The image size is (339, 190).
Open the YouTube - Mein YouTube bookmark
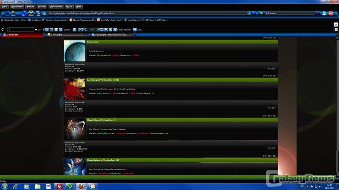click(110, 20)
